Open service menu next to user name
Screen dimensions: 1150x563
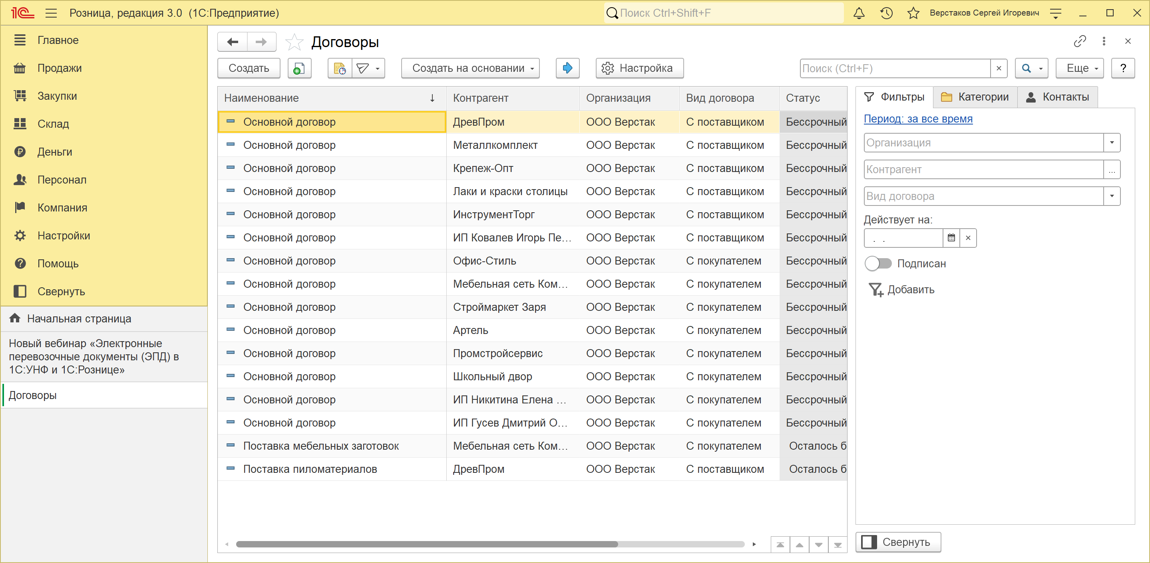pos(1056,13)
